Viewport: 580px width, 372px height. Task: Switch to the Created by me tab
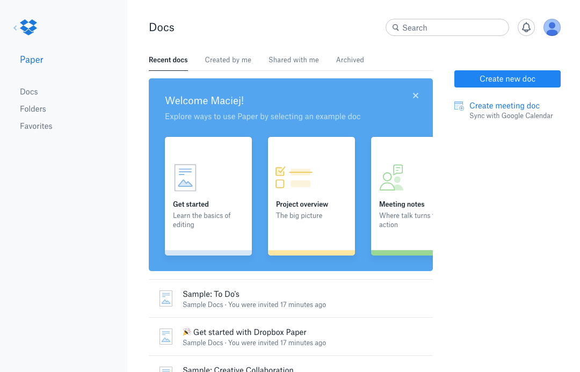tap(228, 60)
